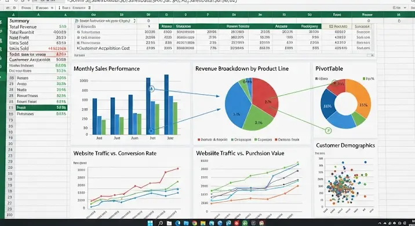Open the green circular taskbar app
415x226 pixels.
[x=245, y=223]
